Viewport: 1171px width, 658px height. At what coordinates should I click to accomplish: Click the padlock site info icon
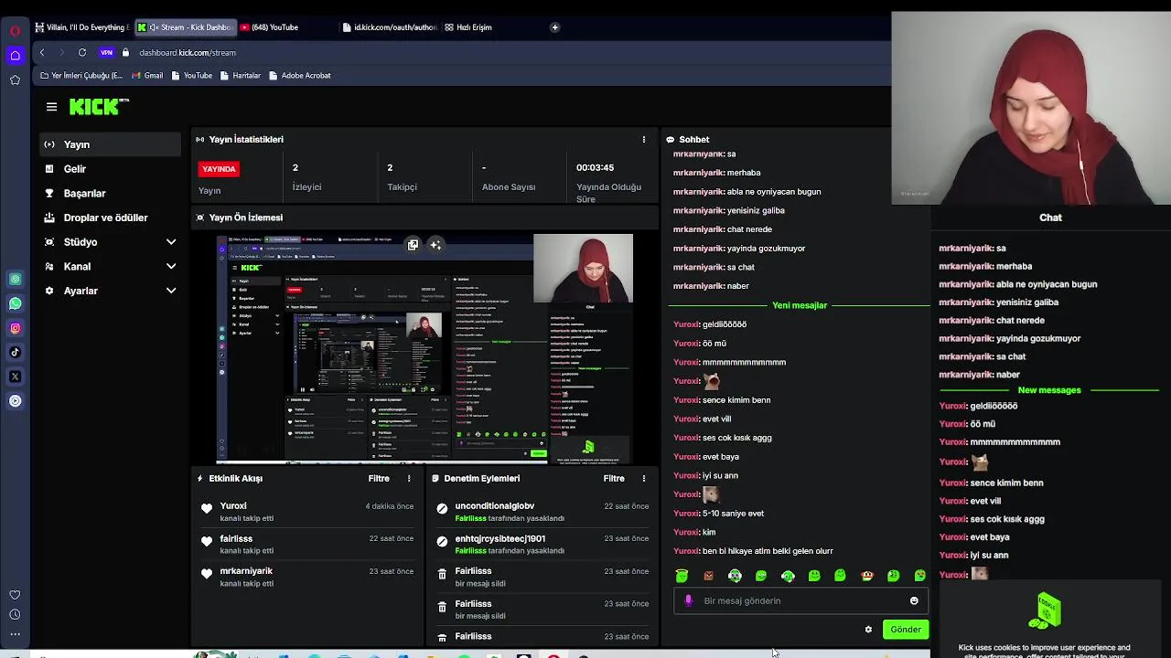126,53
